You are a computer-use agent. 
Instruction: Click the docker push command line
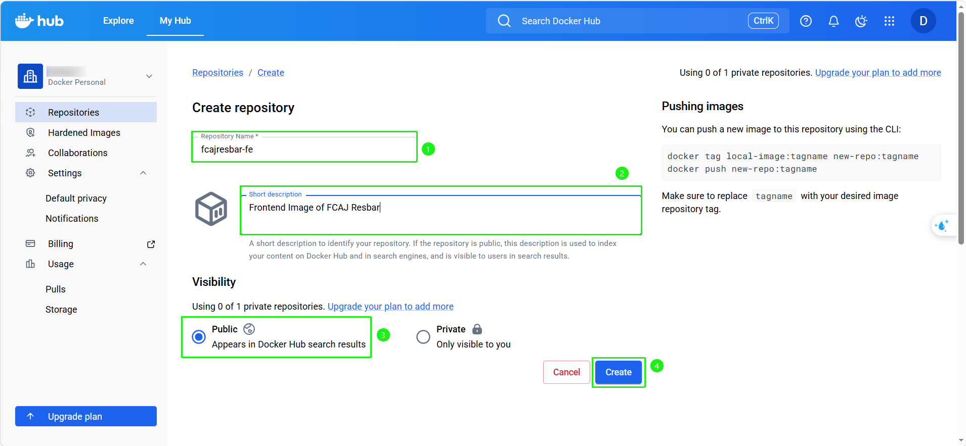click(742, 169)
